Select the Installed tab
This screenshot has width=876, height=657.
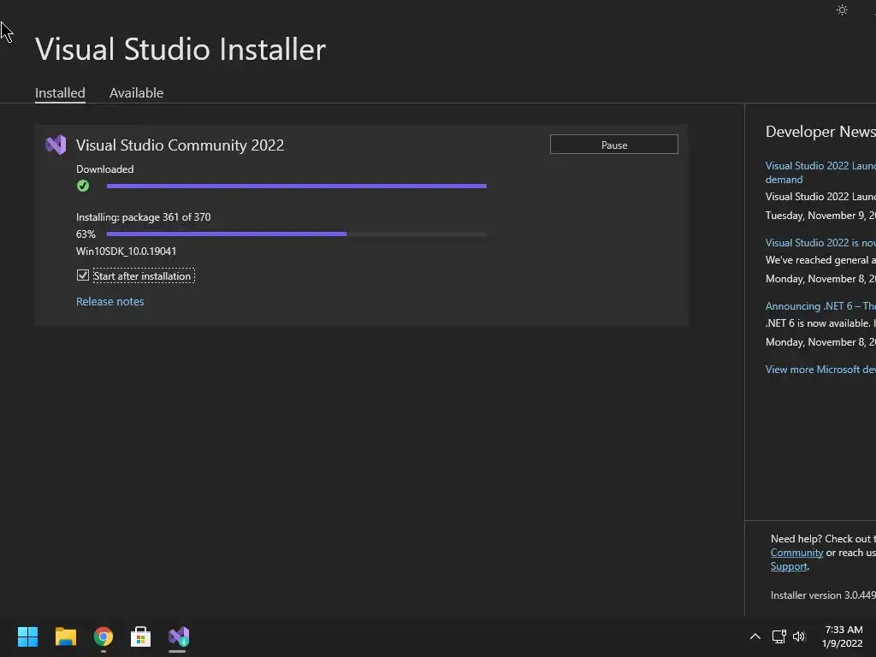[x=61, y=92]
